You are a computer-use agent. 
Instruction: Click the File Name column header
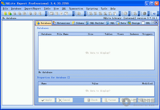tap(72, 34)
